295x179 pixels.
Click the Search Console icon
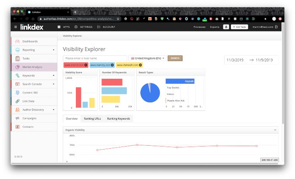click(18, 84)
